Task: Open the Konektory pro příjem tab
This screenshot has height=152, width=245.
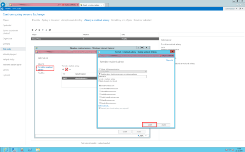Action: 121,20
